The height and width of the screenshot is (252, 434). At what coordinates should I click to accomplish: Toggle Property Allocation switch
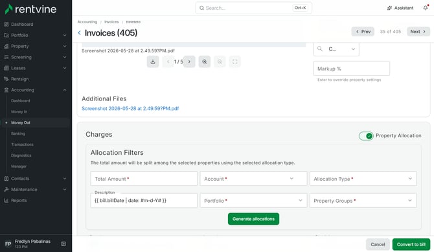(366, 136)
